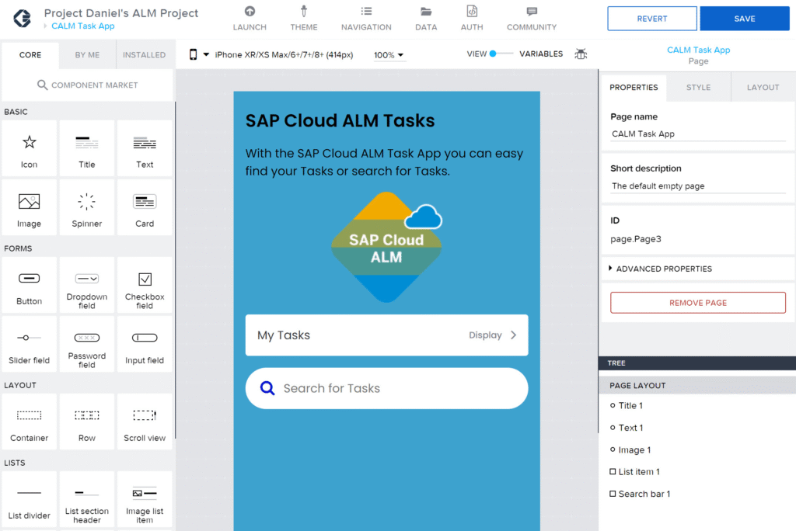Click CALM Task App page header link
Viewport: 796px width, 531px height.
point(699,50)
